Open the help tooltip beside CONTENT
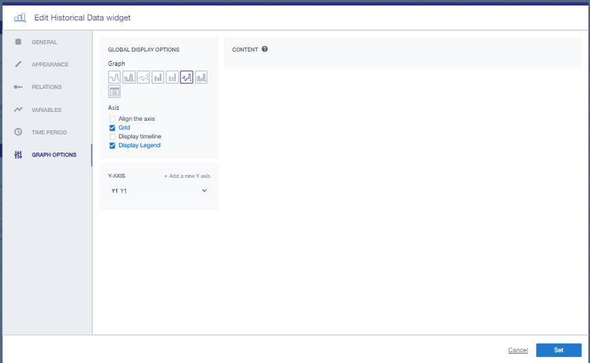Screen dimensions: 590x363 (264, 49)
